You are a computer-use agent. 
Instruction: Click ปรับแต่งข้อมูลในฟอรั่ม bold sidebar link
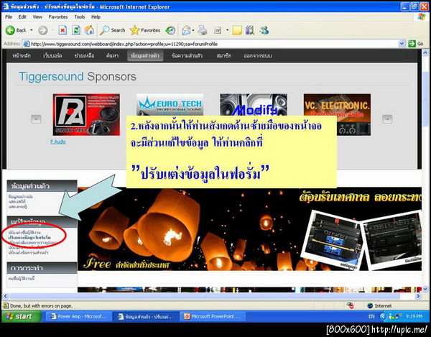point(29,237)
